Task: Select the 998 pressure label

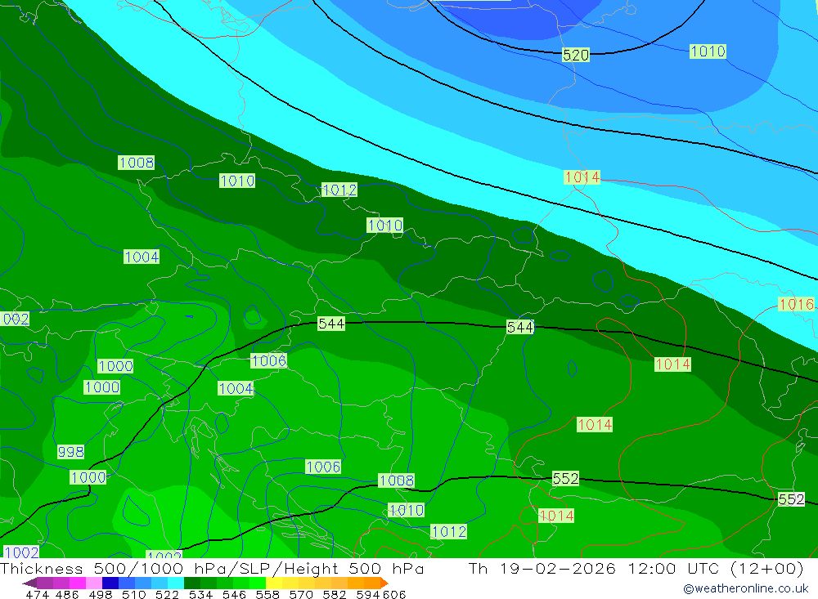Action: pyautogui.click(x=70, y=451)
